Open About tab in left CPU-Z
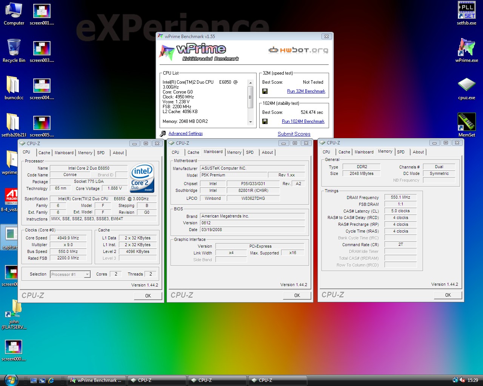Viewport: 483px width, 386px height. click(118, 153)
